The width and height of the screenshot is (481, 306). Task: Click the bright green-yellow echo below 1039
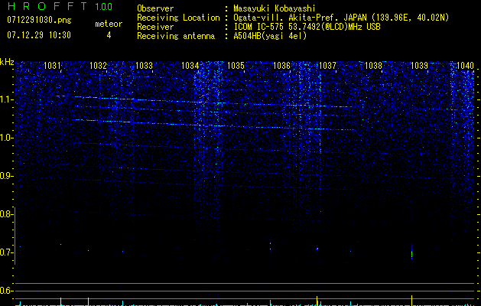coord(411,252)
